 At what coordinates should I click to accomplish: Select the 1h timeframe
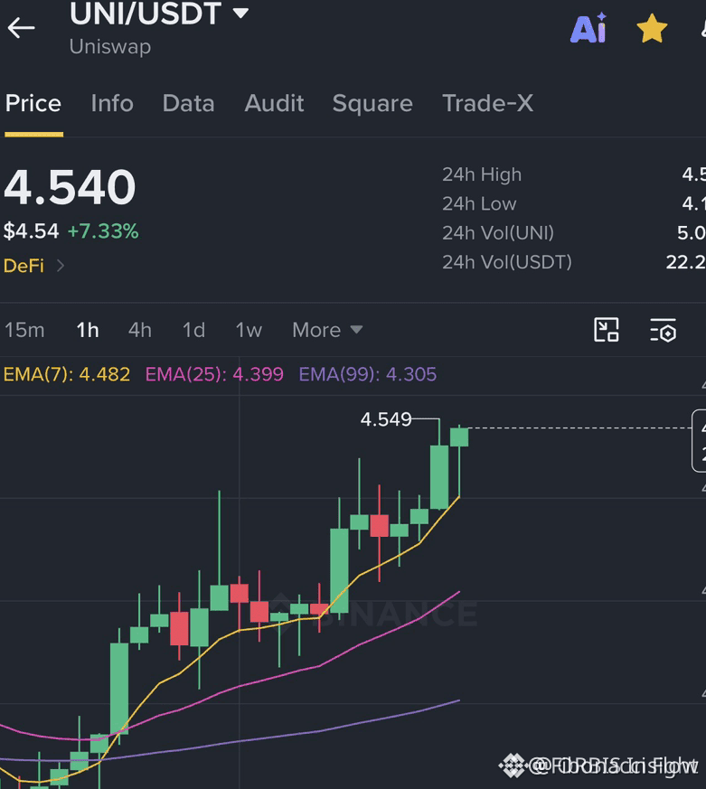(88, 330)
